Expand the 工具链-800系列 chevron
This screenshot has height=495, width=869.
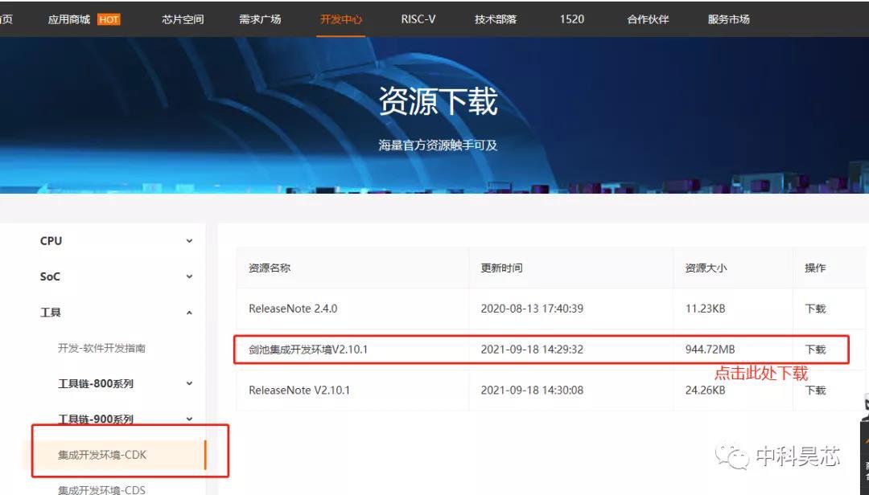coord(189,383)
